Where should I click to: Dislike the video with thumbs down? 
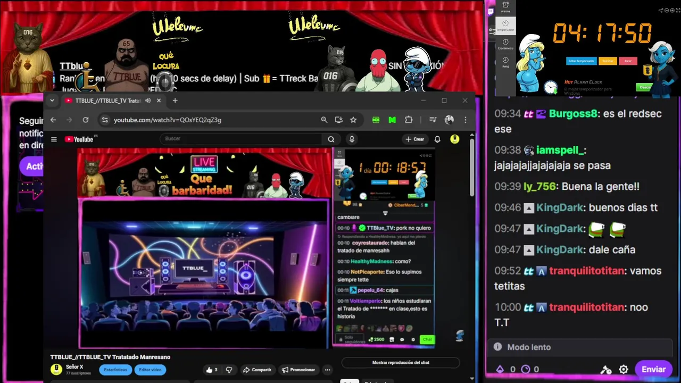point(229,370)
